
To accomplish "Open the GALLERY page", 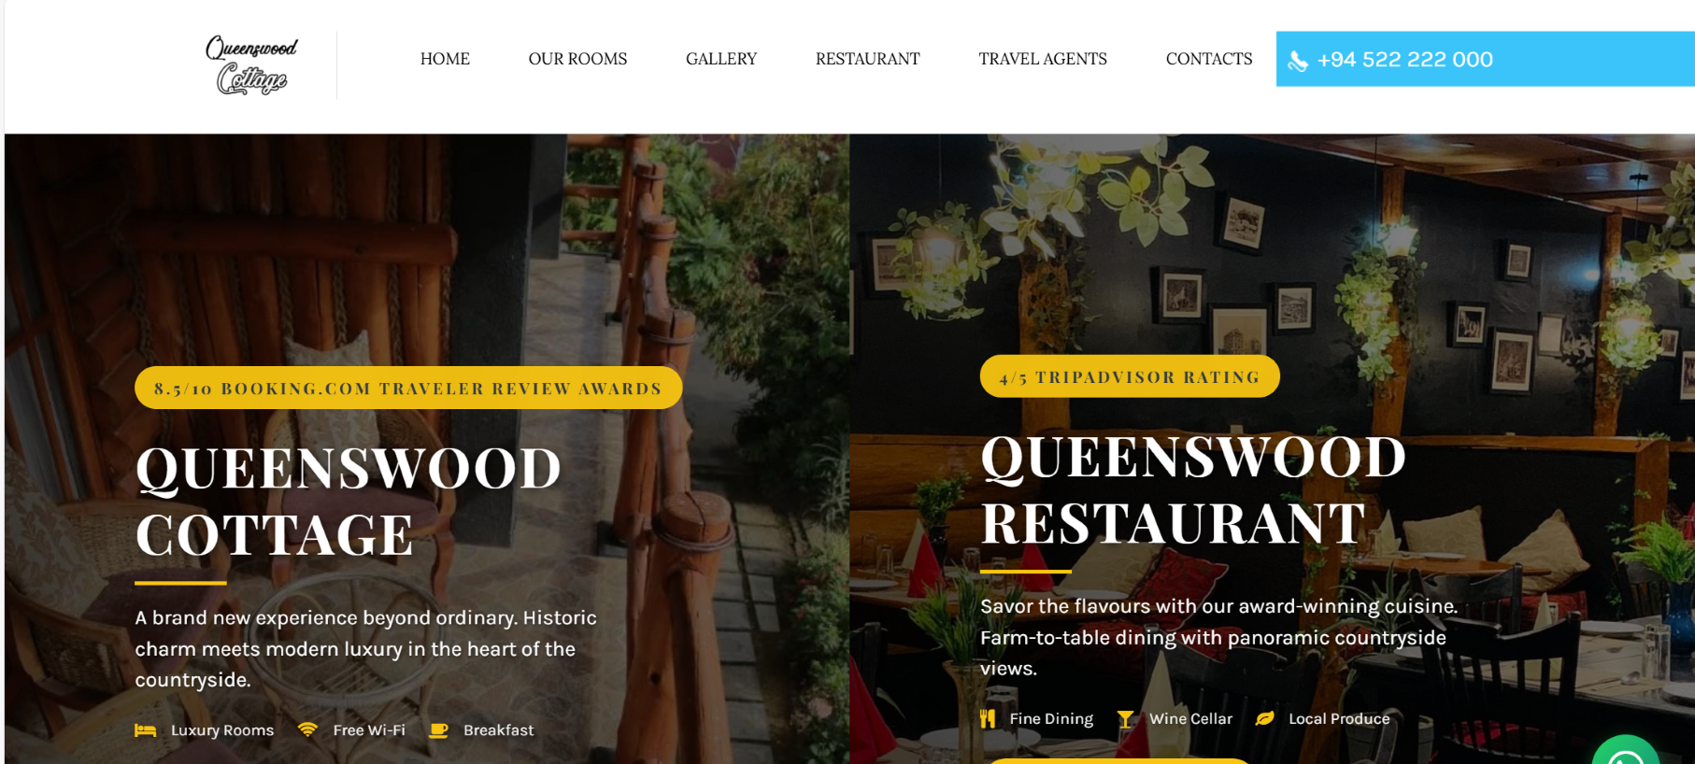I will (721, 59).
